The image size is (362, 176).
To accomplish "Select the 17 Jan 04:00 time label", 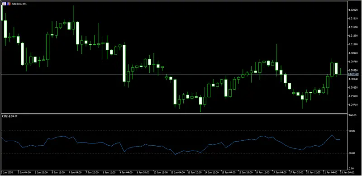I will pyautogui.click(x=279, y=172).
